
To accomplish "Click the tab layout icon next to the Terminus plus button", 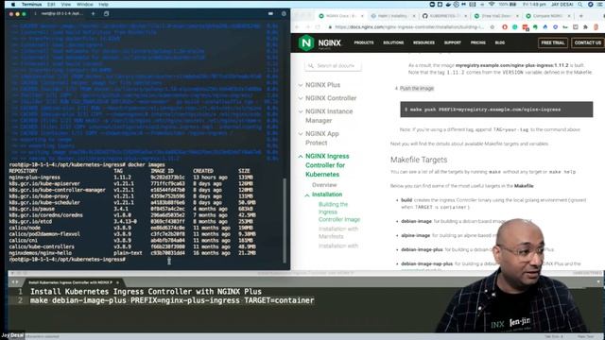I will click(x=107, y=13).
